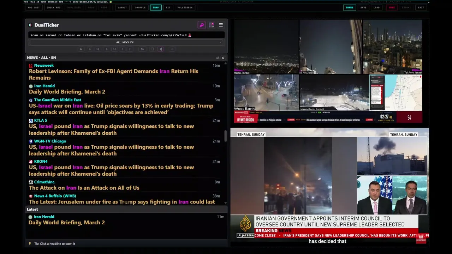Viewport: 452px width, 254px height.
Task: Click the font size 'A' tool icon
Action: pyautogui.click(x=81, y=49)
